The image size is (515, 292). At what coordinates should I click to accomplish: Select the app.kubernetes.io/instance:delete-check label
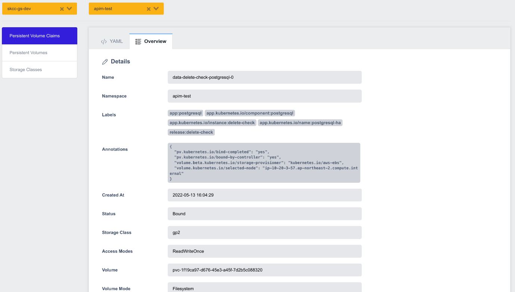pos(212,123)
